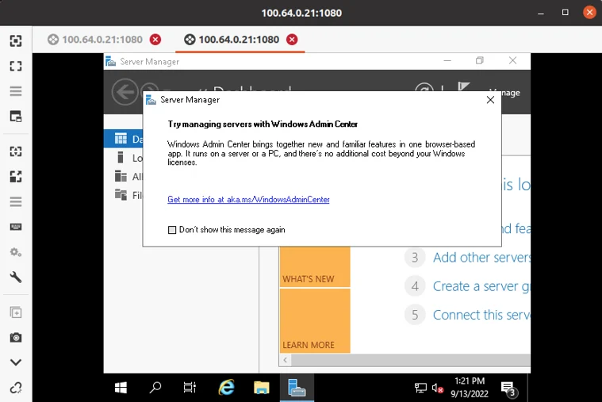This screenshot has width=602, height=402.
Task: Grab all keyboard events icon
Action: coord(16,227)
